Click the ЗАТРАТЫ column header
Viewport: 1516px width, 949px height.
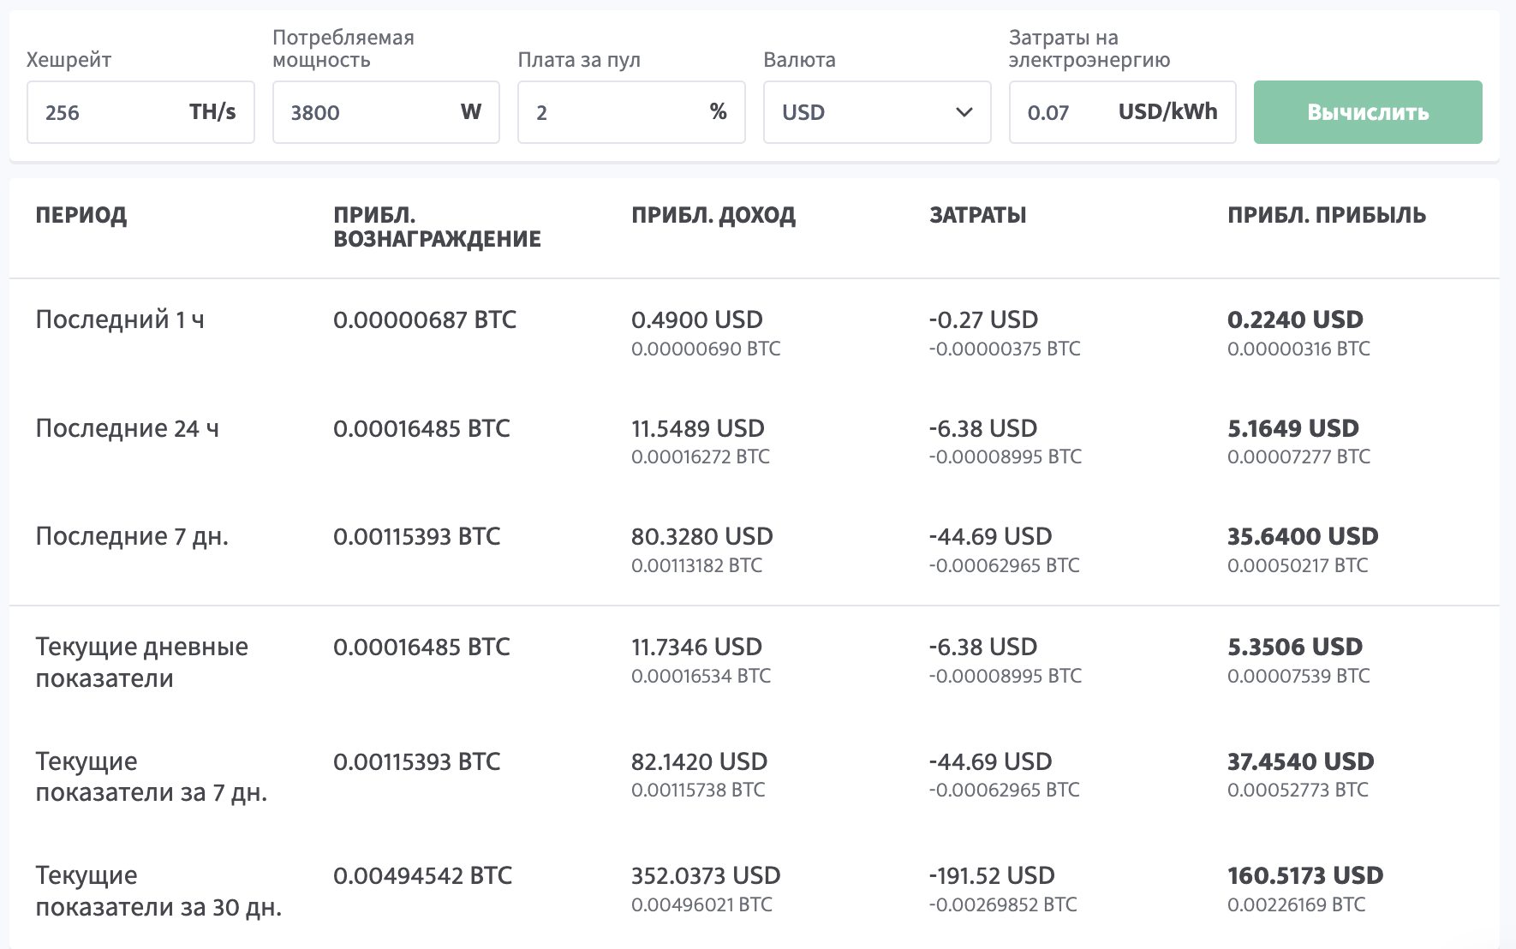pos(977,215)
